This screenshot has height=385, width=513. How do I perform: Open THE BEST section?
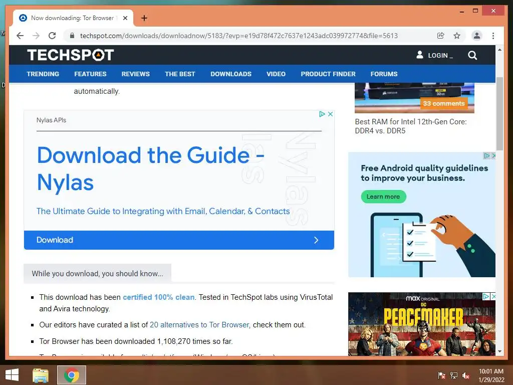[x=180, y=74]
